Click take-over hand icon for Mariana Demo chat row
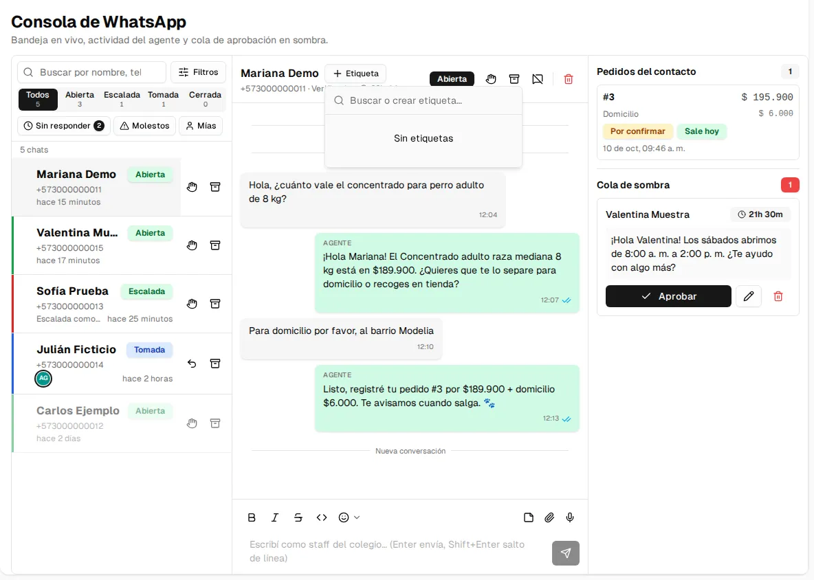The height and width of the screenshot is (580, 814). pyautogui.click(x=192, y=188)
